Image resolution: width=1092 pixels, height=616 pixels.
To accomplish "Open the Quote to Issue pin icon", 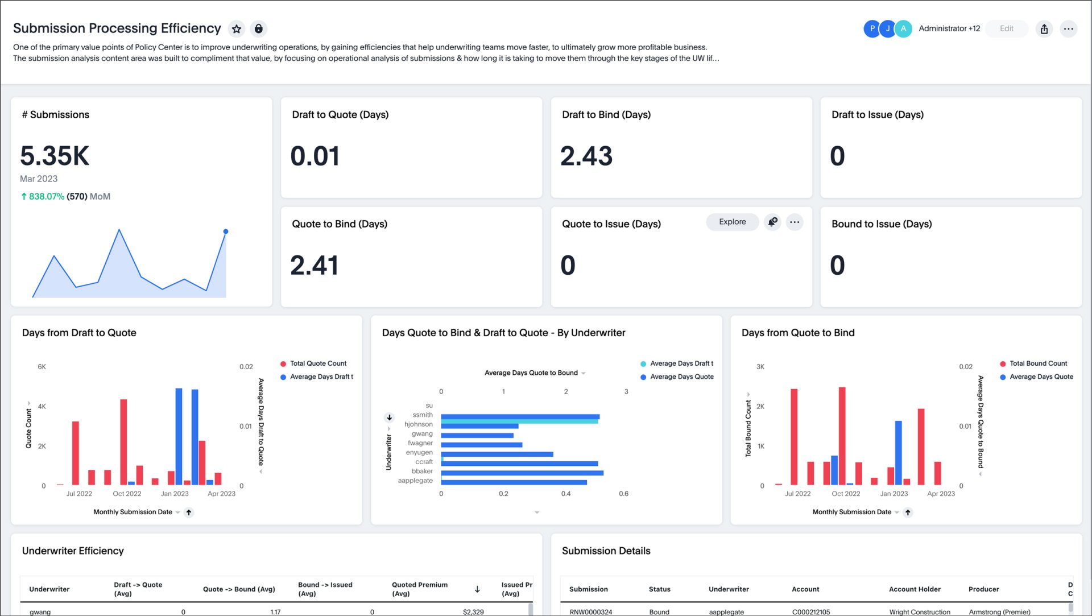I will coord(772,222).
